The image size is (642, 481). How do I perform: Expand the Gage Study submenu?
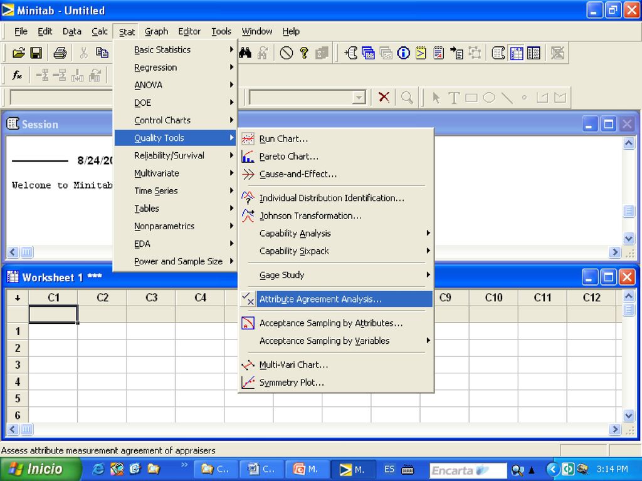click(x=335, y=276)
